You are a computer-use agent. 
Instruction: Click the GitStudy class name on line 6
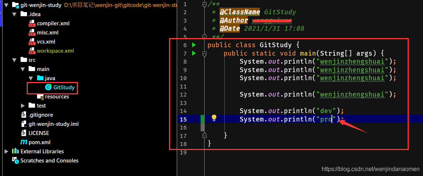tap(276, 45)
